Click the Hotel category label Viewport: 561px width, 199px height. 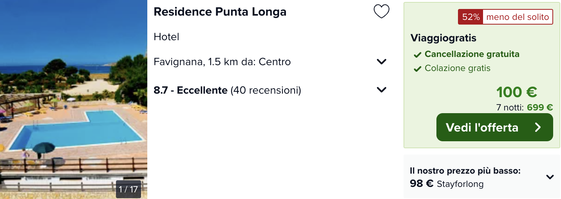[x=166, y=37]
